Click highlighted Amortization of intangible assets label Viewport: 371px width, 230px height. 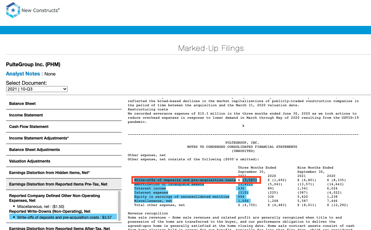click(169, 184)
